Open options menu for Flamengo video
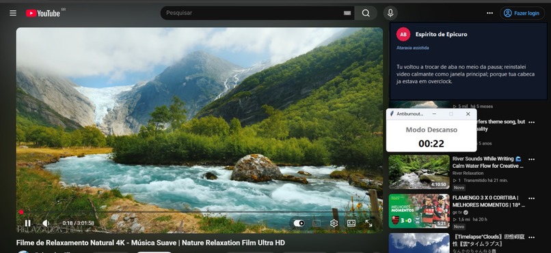Image resolution: width=551 pixels, height=253 pixels. (531, 198)
